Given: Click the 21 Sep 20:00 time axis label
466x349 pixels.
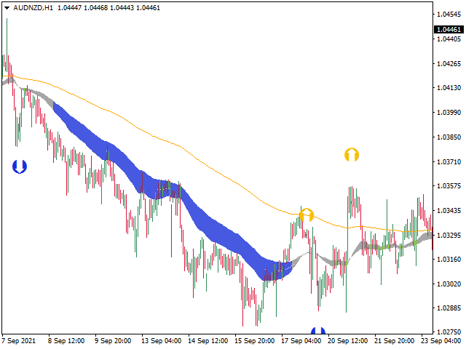Looking at the screenshot, I should [x=394, y=341].
